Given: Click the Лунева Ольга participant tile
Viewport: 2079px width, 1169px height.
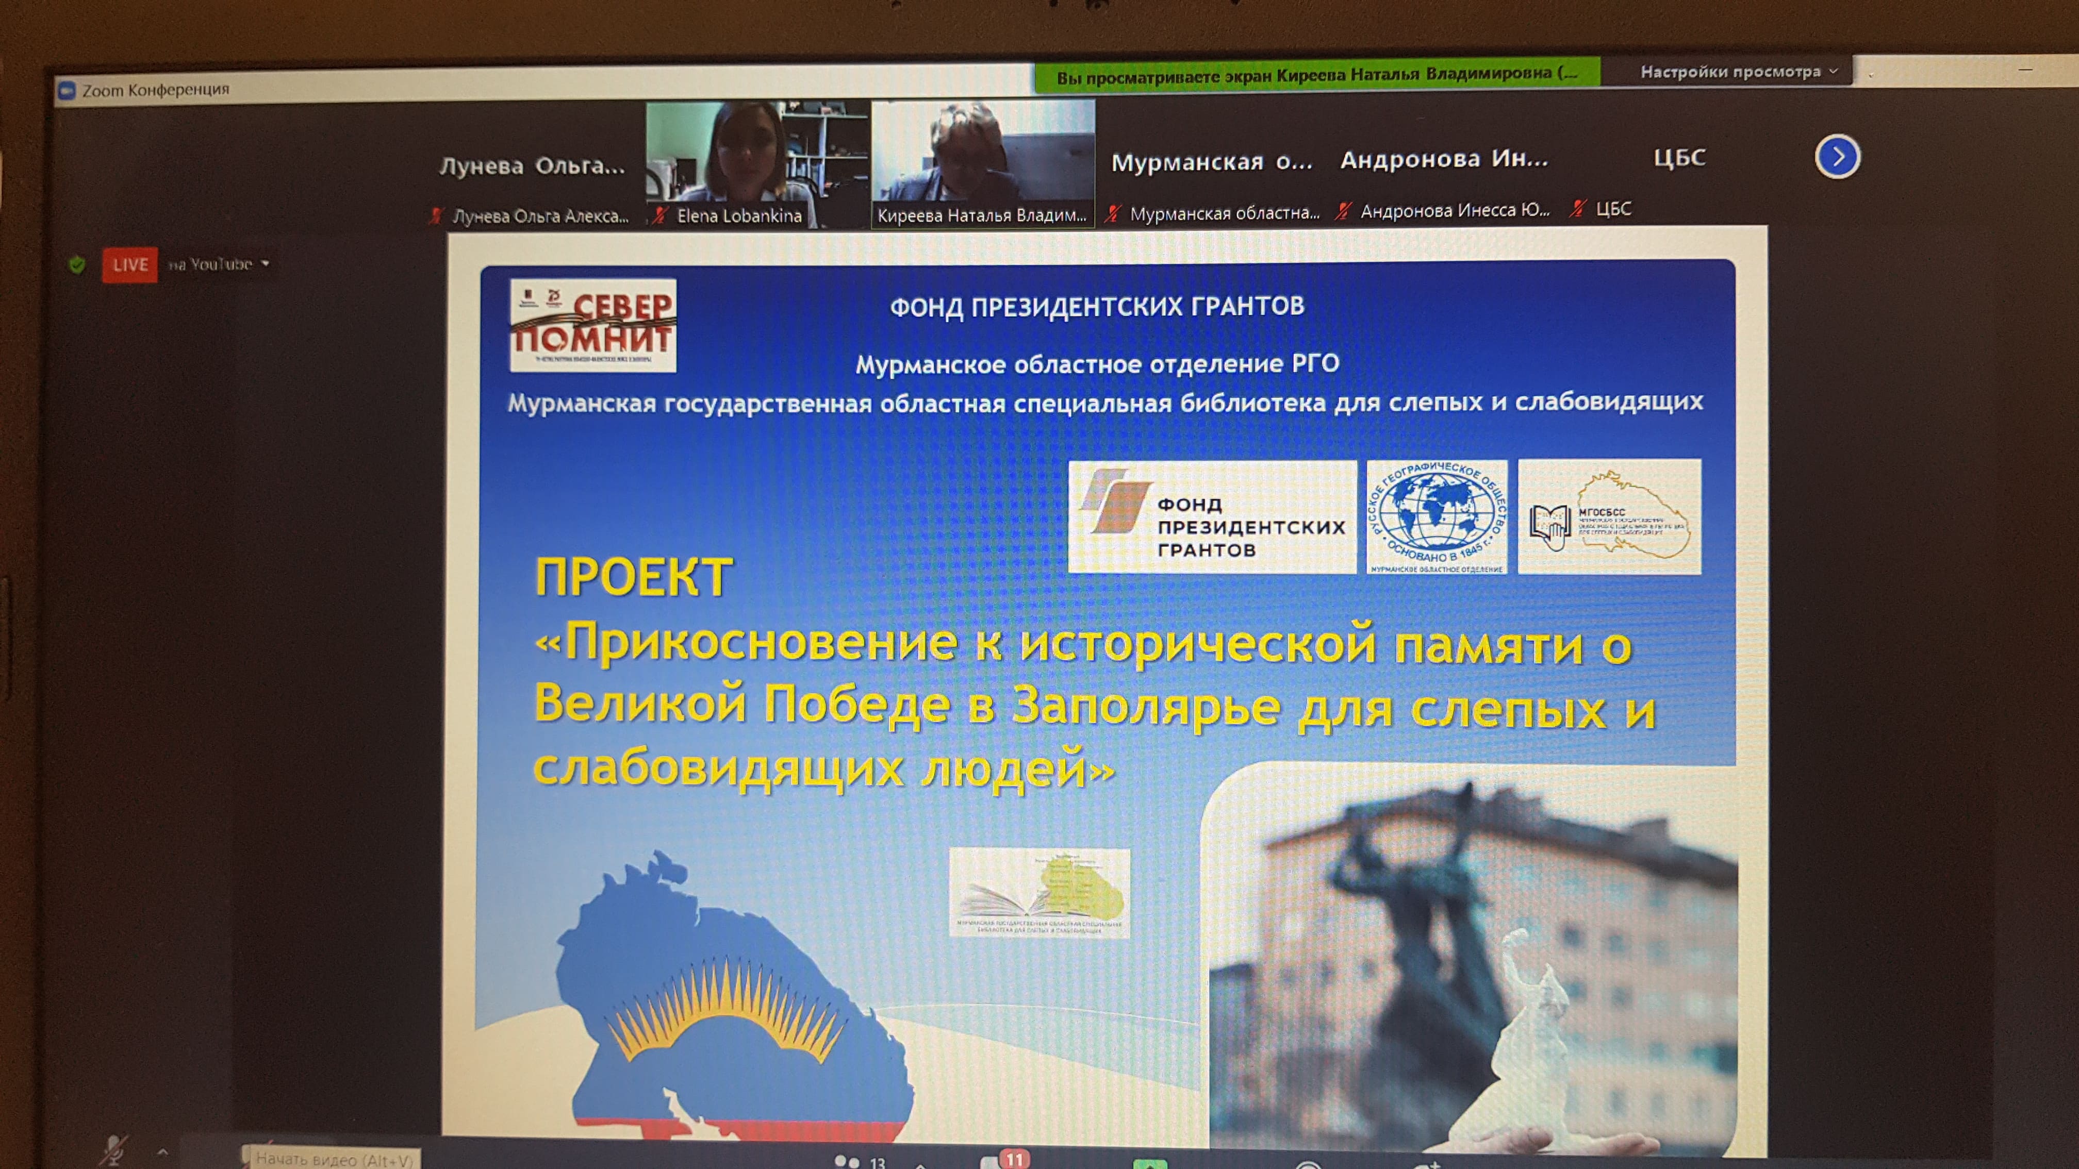Looking at the screenshot, I should 533,166.
